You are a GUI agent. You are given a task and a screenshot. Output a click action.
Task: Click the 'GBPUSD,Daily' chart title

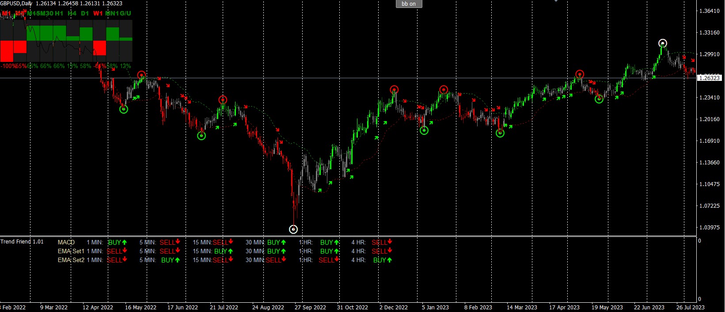16,3
